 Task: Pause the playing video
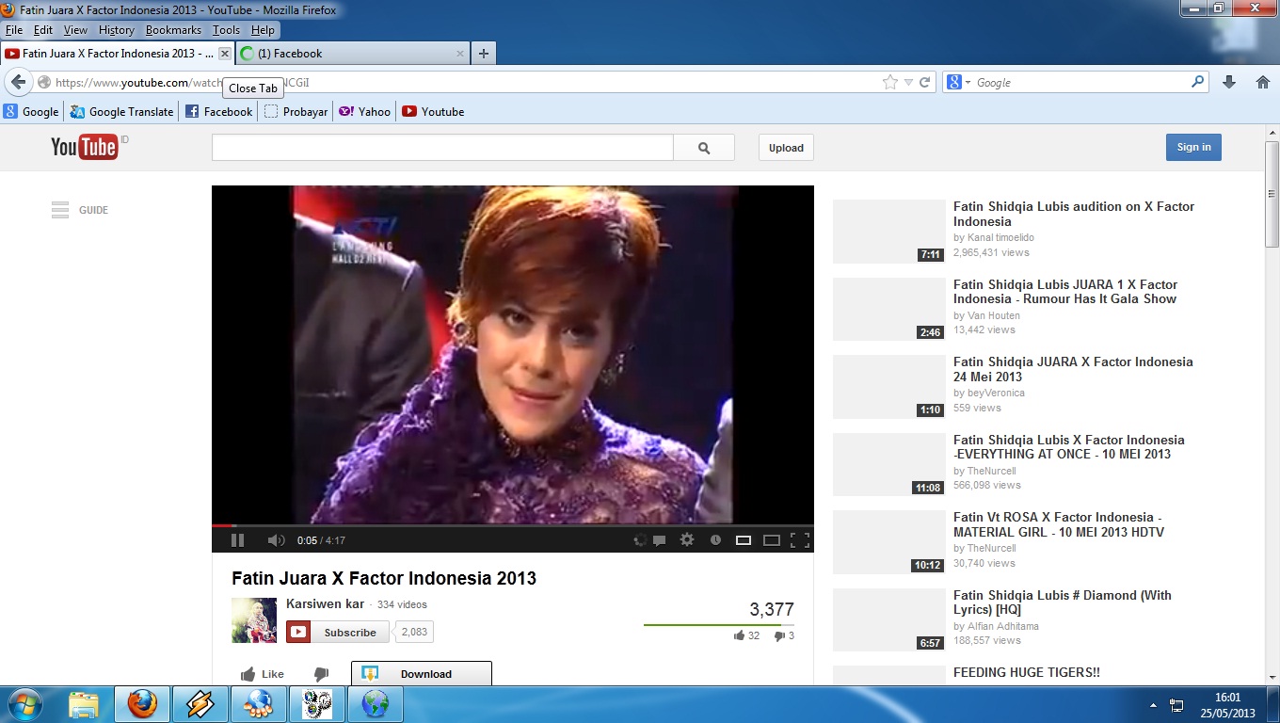coord(237,540)
